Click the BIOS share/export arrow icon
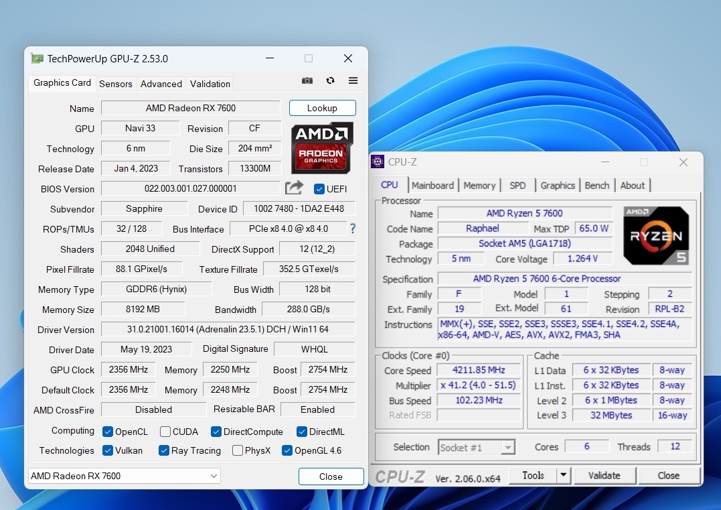721x510 pixels. tap(295, 188)
